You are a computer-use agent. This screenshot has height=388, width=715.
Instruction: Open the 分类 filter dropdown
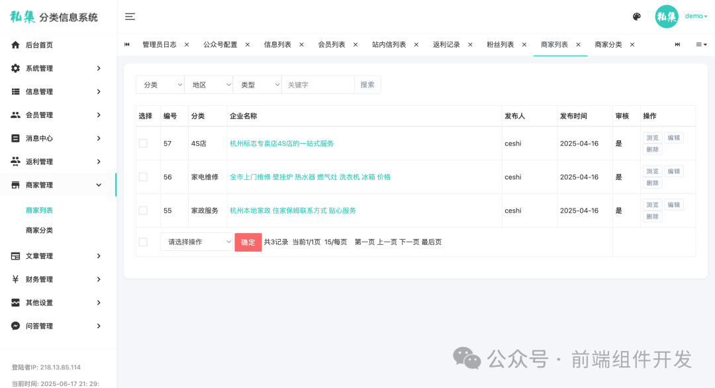click(160, 85)
